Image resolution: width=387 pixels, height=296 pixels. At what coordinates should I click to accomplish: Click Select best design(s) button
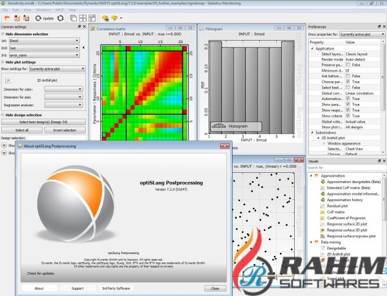[x=43, y=122]
